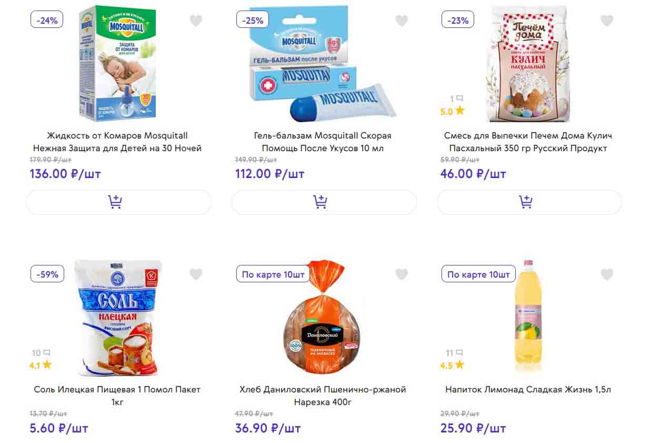Add Mosquitall liquid to cart
This screenshot has height=443, width=651.
[x=118, y=202]
